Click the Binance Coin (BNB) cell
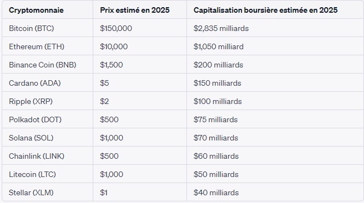364x203 pixels. tap(43, 65)
